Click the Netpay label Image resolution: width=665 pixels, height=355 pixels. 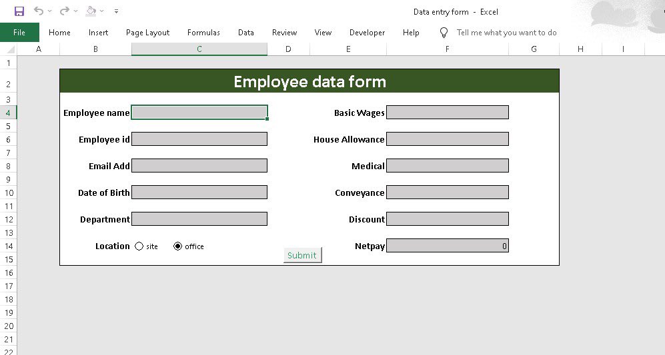click(x=370, y=246)
